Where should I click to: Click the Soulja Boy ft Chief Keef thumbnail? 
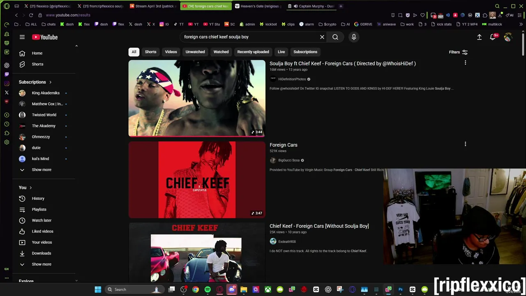coord(197,98)
